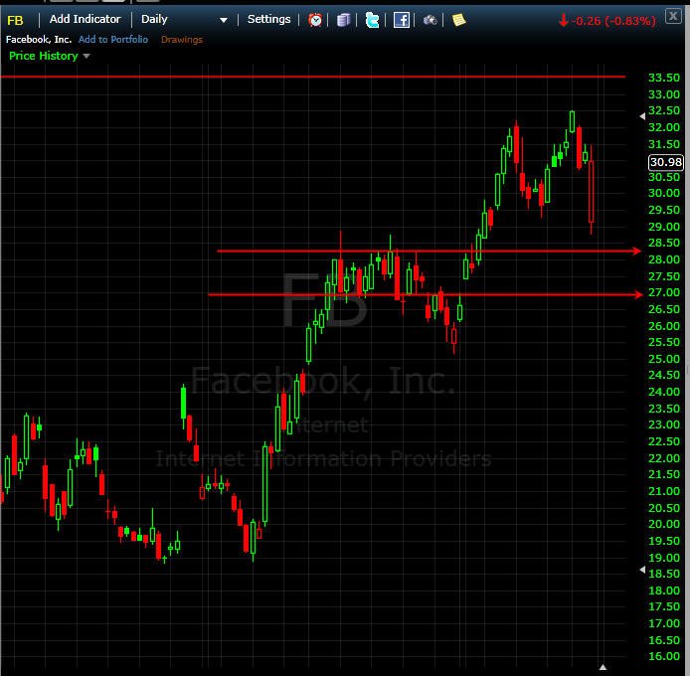690x676 pixels.
Task: Open the Daily timeframe dropdown
Action: [184, 19]
